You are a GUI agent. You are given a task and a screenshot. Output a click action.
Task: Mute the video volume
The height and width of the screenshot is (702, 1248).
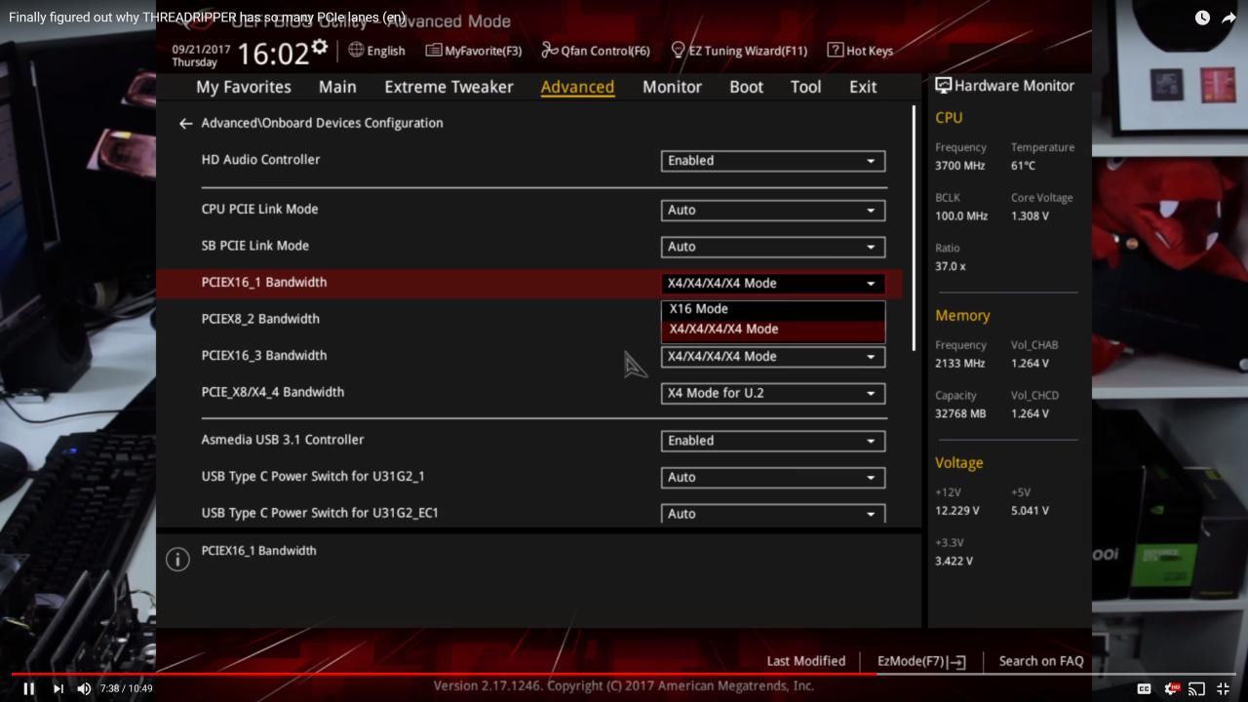pyautogui.click(x=84, y=688)
